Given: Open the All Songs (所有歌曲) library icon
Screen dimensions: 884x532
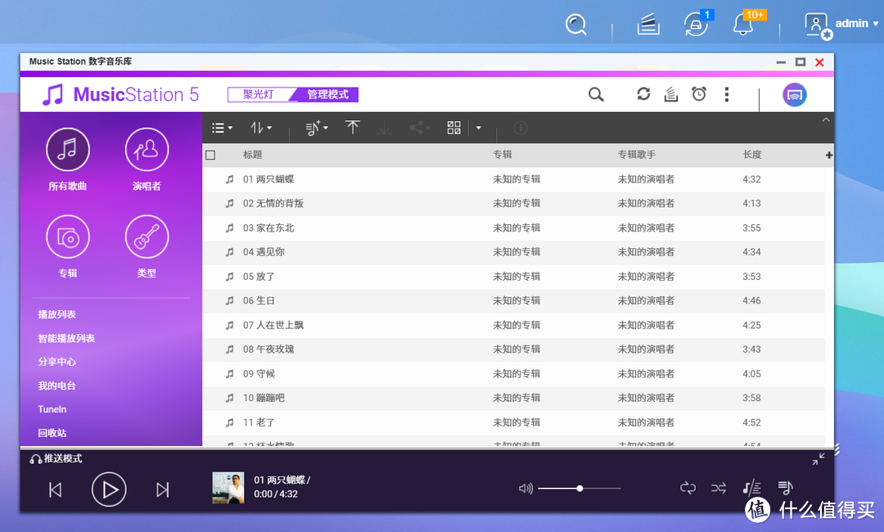Looking at the screenshot, I should pos(68,150).
